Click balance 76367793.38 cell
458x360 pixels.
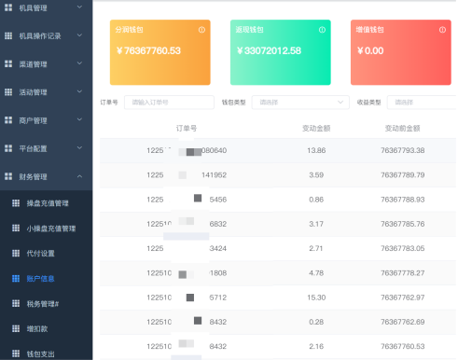coord(403,150)
